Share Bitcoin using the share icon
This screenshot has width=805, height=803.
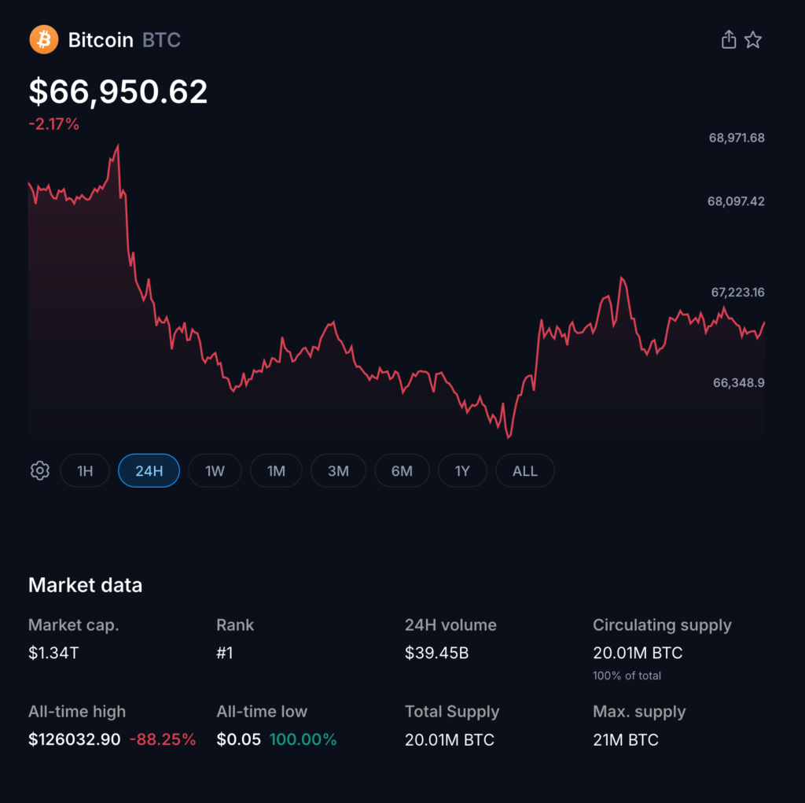coord(729,40)
